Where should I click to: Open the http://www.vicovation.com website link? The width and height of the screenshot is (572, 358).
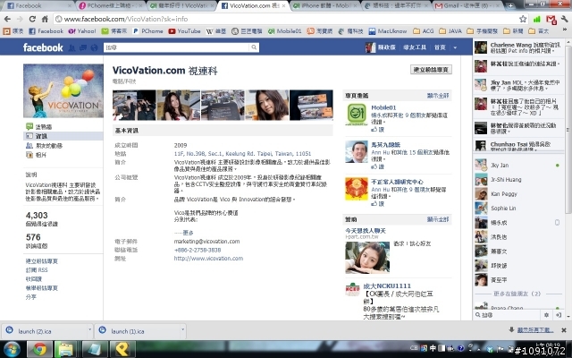point(208,259)
